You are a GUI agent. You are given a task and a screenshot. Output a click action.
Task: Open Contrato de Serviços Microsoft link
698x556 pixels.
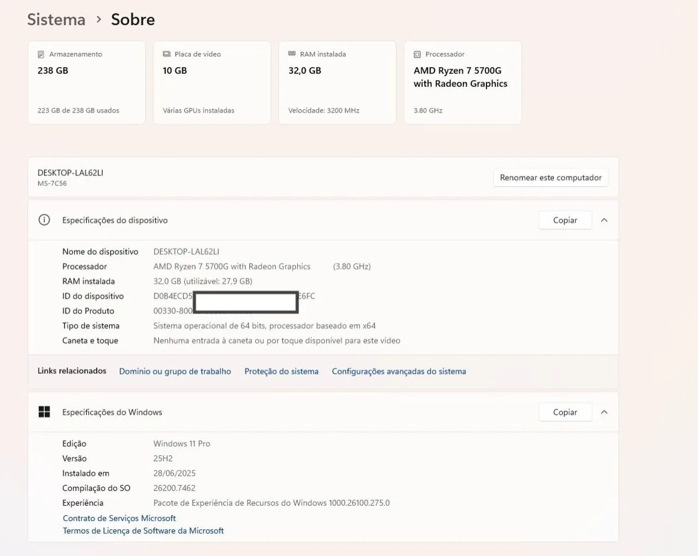(119, 518)
